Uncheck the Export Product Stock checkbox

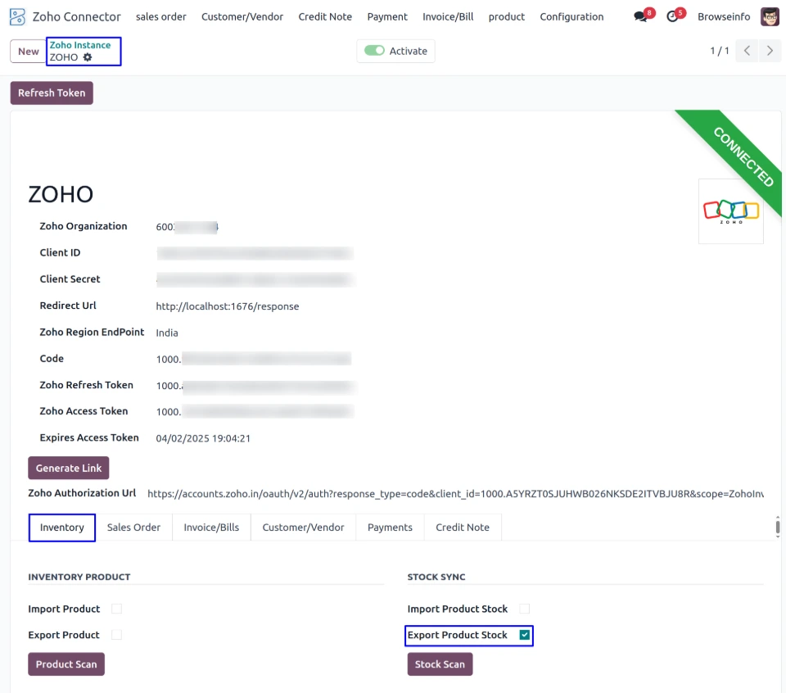[x=525, y=635]
